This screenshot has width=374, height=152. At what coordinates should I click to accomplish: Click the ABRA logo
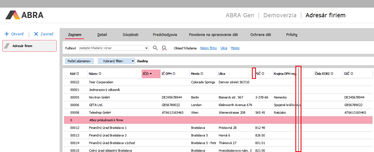tap(24, 15)
